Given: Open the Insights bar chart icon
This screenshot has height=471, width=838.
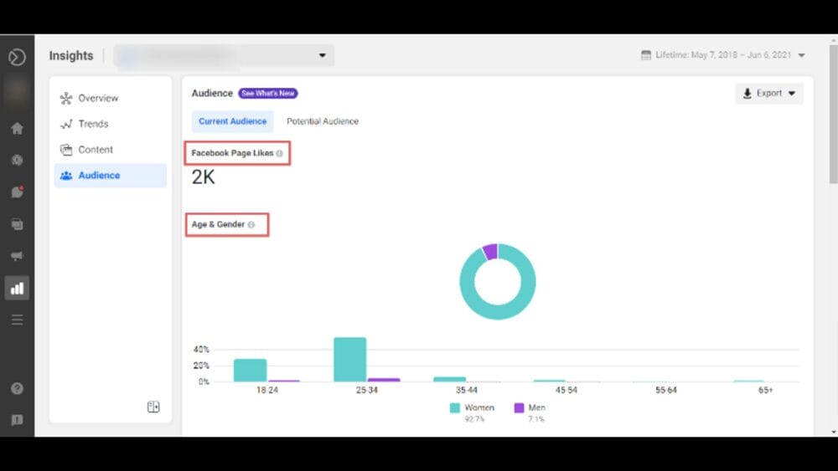Looking at the screenshot, I should coord(17,288).
